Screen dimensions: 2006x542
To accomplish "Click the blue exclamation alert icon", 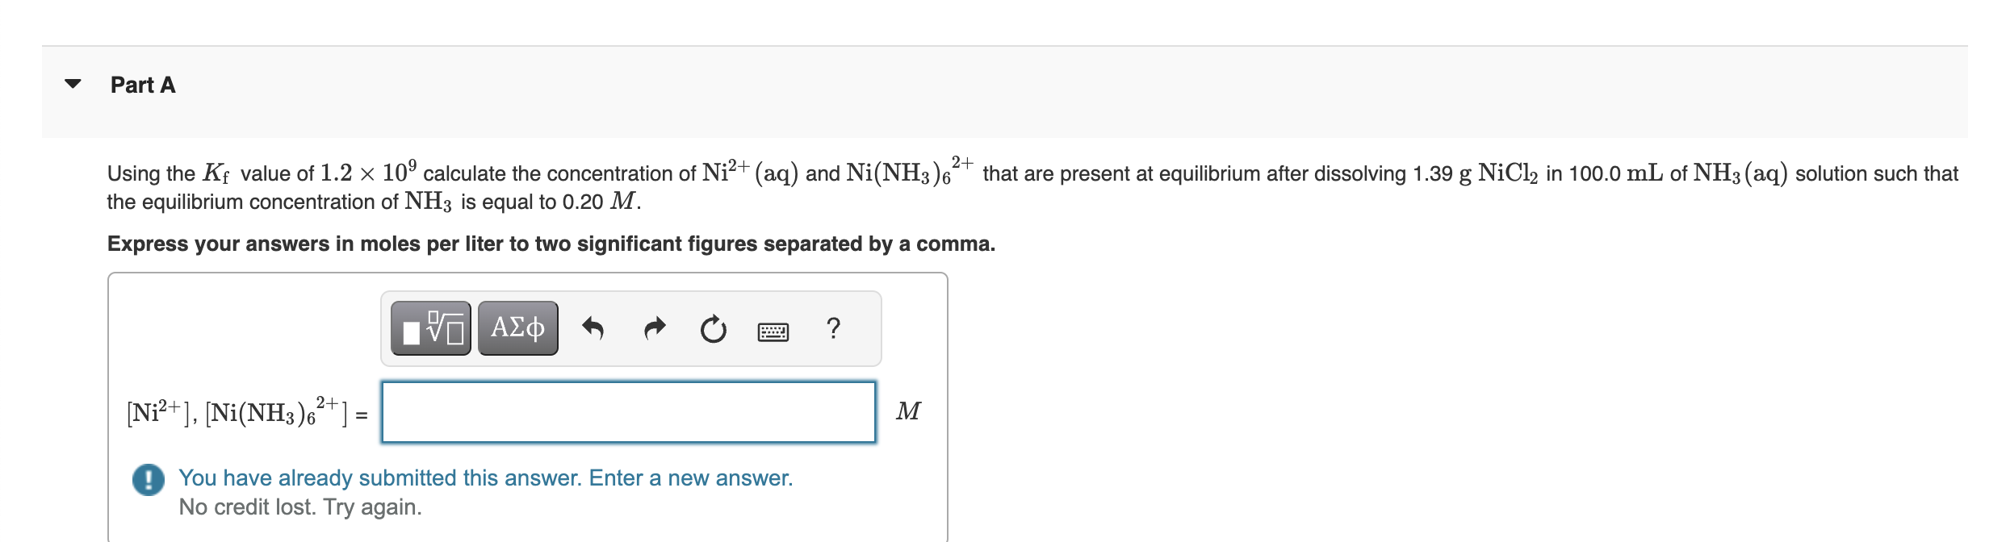I will point(148,480).
